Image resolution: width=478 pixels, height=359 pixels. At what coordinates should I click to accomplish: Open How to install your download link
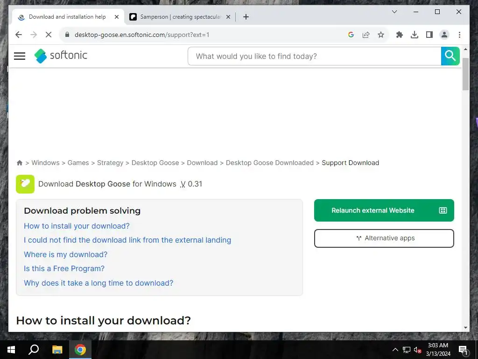coord(77,226)
